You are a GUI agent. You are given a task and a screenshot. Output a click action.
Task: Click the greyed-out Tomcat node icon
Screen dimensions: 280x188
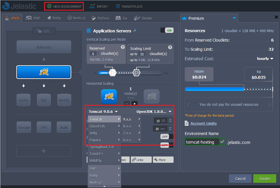(x=151, y=97)
